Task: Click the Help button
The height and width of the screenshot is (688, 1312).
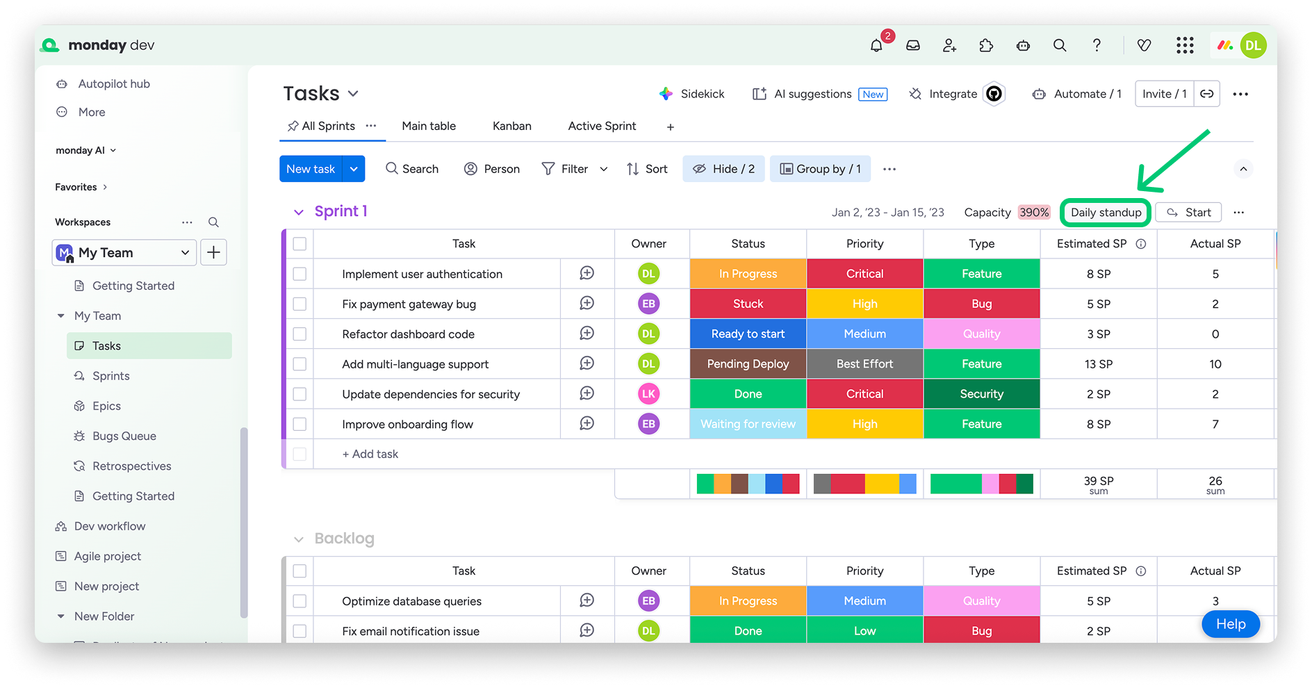Action: click(1231, 624)
